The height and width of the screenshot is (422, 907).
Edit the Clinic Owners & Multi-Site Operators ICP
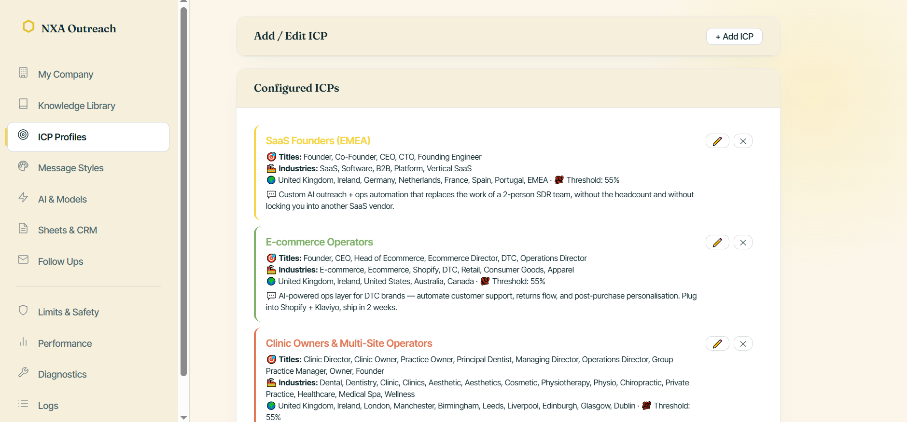point(717,344)
